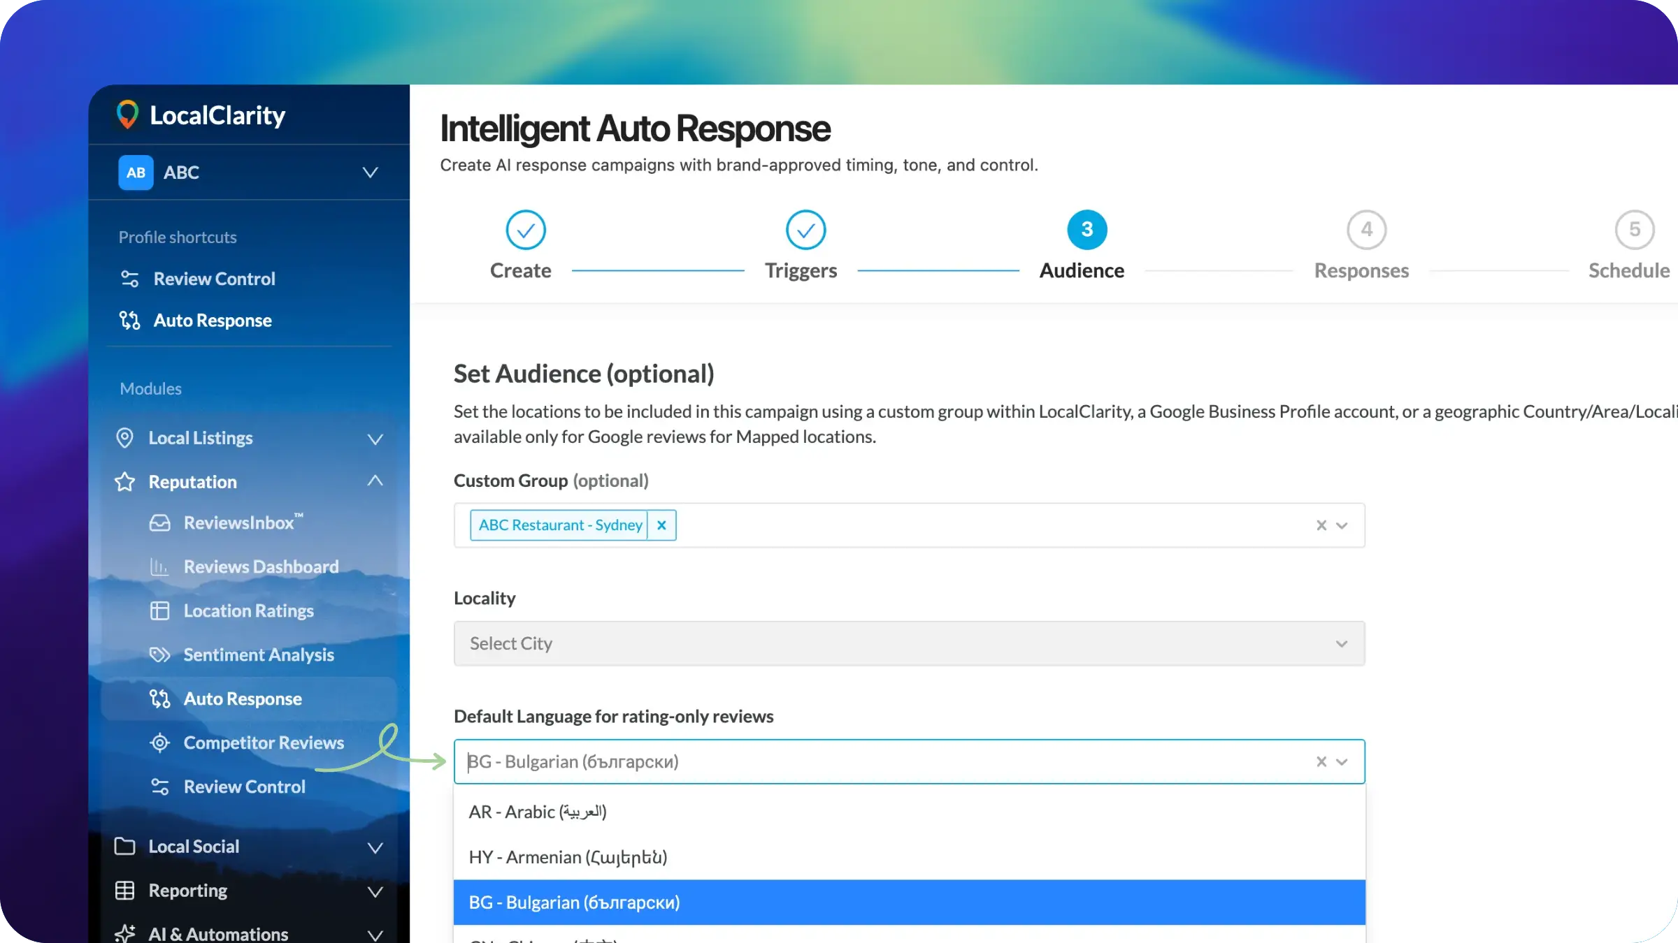
Task: Click the Location Ratings table icon
Action: click(x=159, y=611)
